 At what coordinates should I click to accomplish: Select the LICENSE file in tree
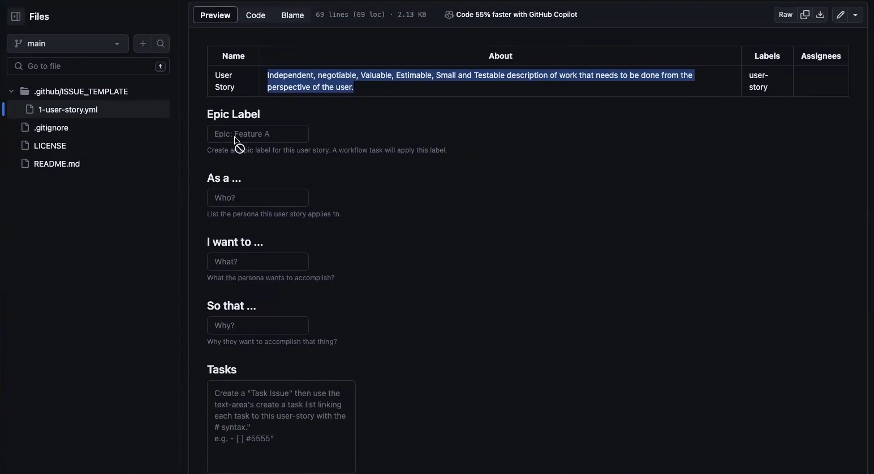50,146
